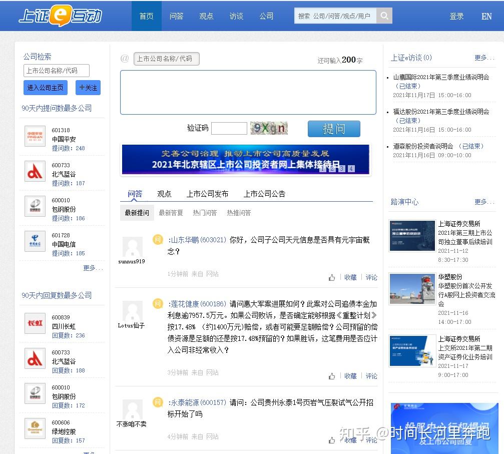
Task: Click the 提问 submit button
Action: [333, 128]
